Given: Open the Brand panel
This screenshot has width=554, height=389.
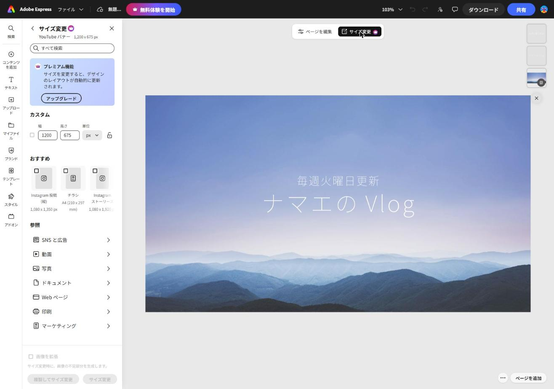Looking at the screenshot, I should (x=11, y=154).
